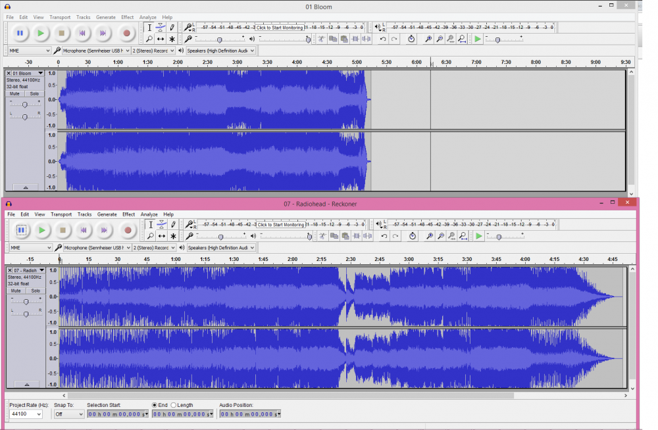This screenshot has height=430, width=658.
Task: Start recording in the Reckoner window
Action: point(128,230)
